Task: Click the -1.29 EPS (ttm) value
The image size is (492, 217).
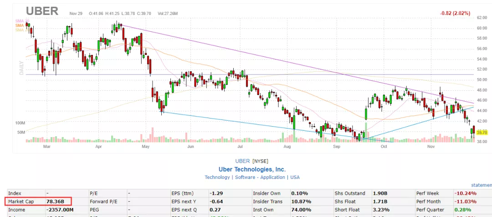Action: [x=216, y=193]
